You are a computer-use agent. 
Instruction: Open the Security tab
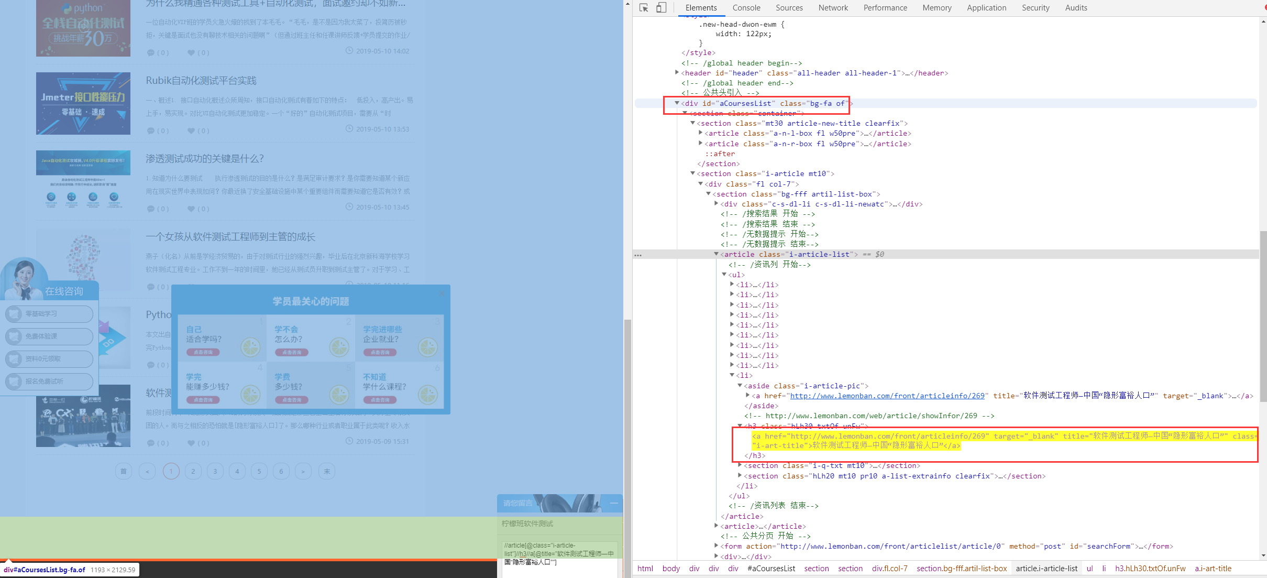1035,8
